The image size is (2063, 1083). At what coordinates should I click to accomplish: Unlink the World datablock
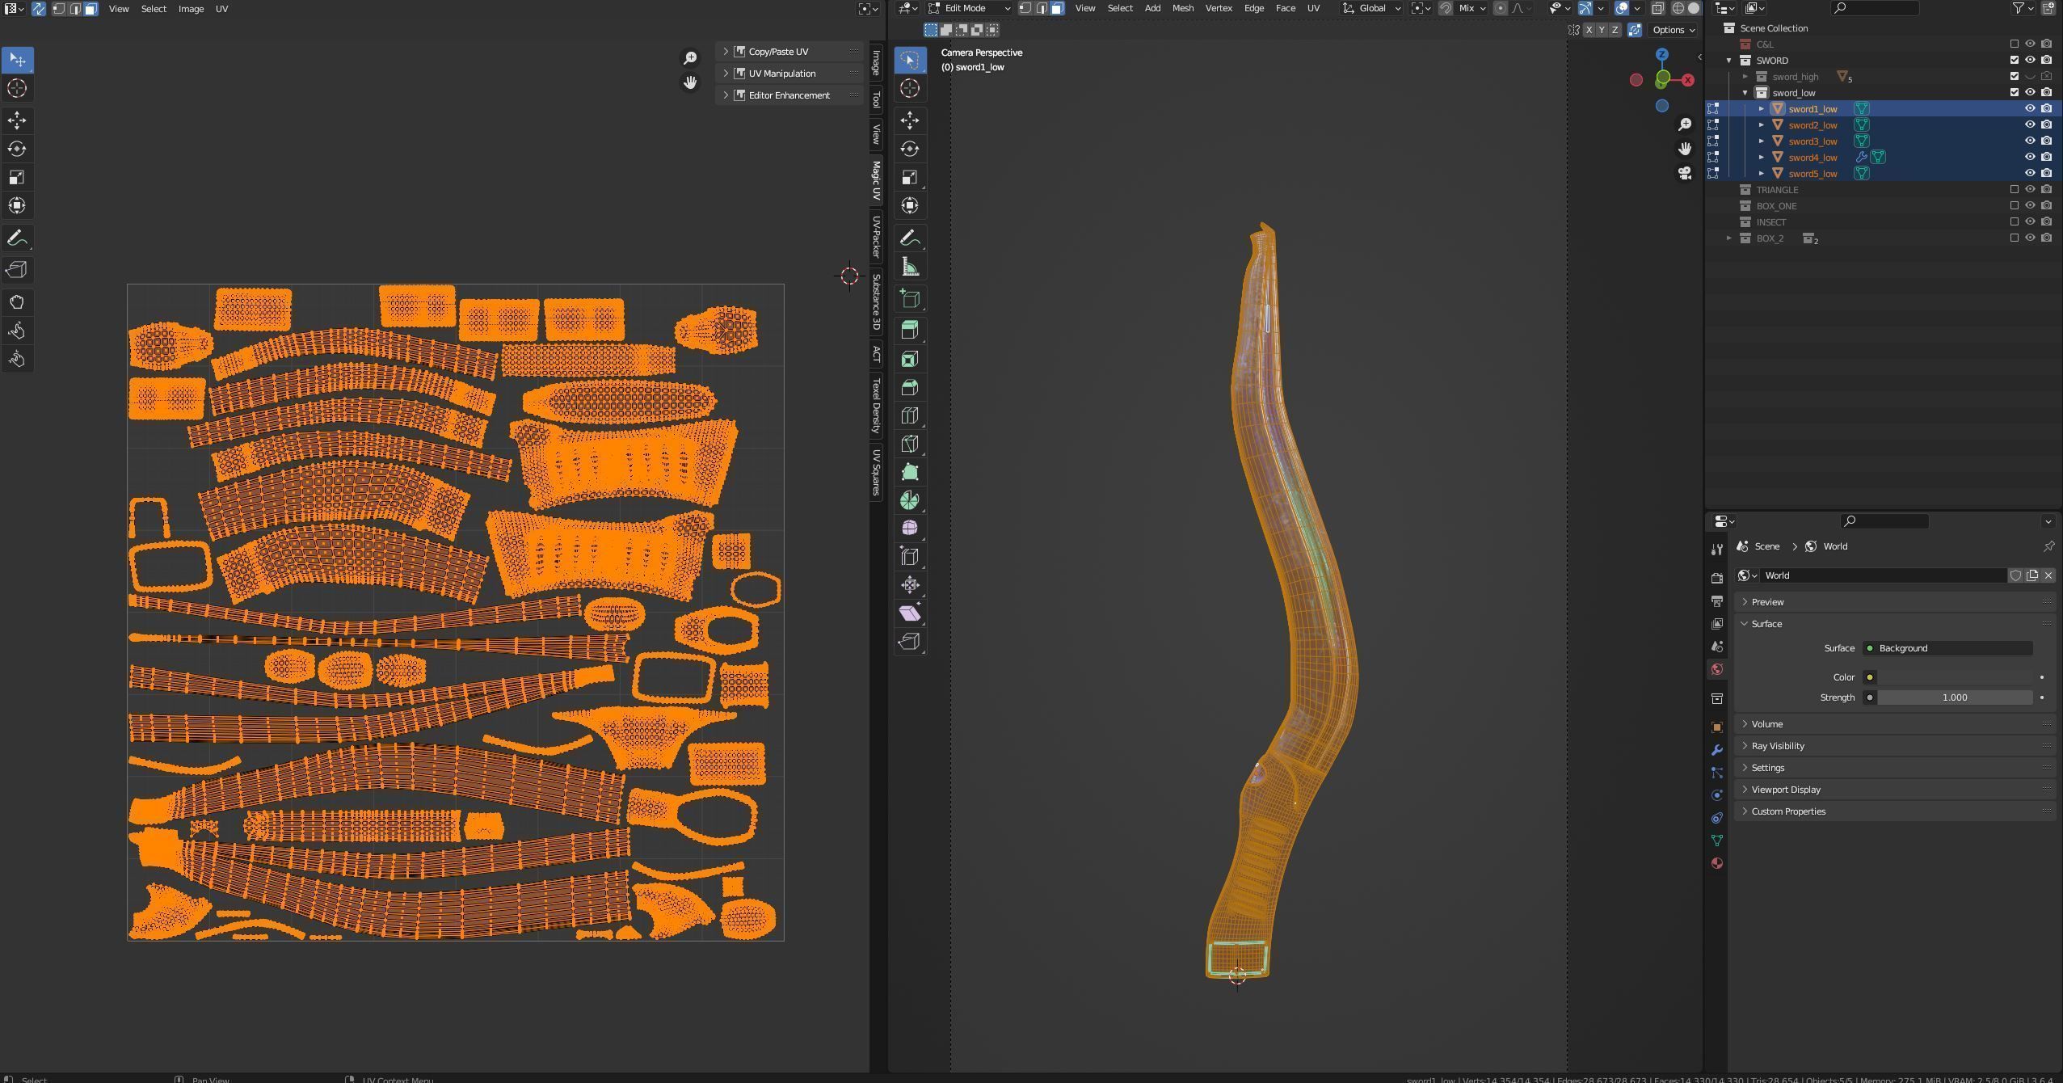pyautogui.click(x=2048, y=575)
